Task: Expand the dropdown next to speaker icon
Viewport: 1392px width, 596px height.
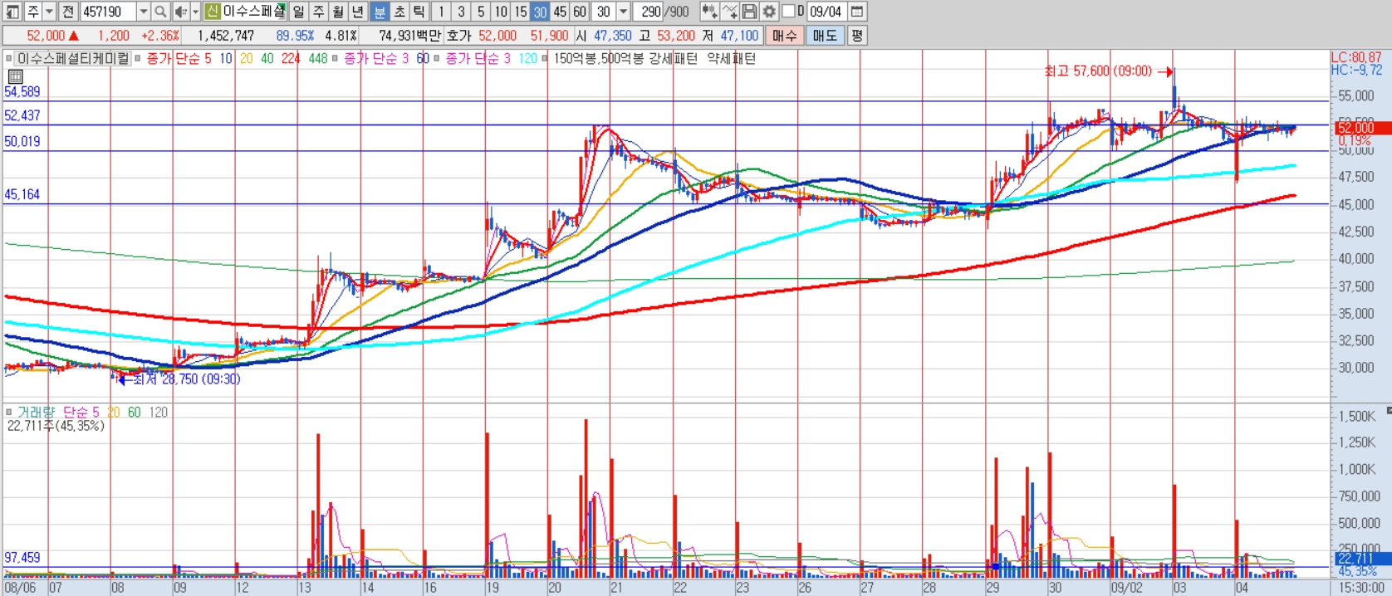Action: (x=196, y=12)
